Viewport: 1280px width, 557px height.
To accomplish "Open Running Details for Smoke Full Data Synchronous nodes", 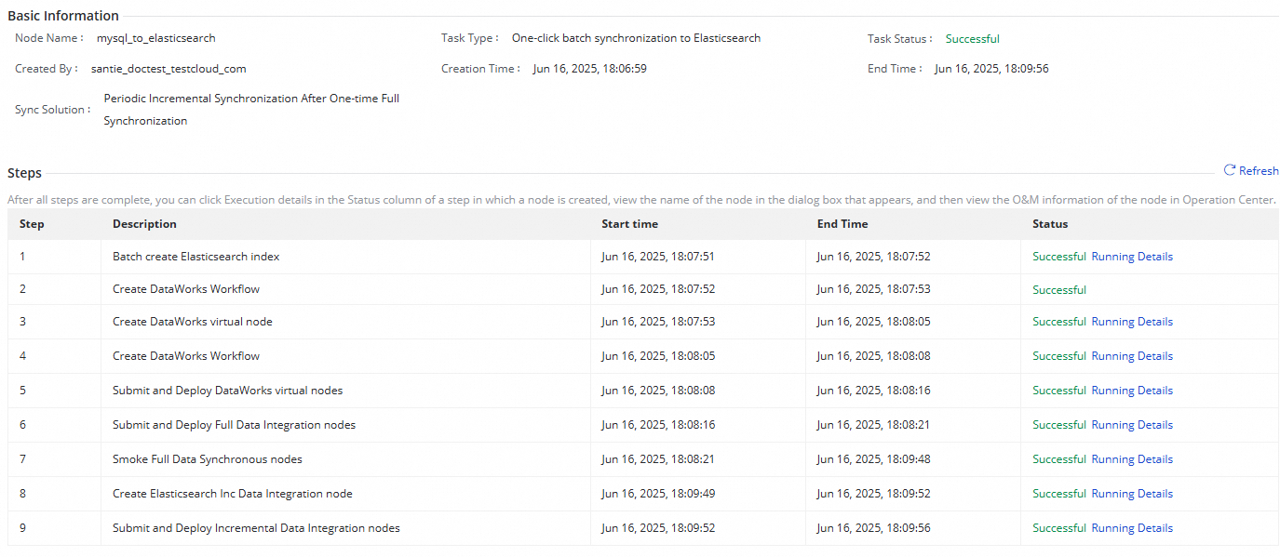I will pyautogui.click(x=1132, y=459).
